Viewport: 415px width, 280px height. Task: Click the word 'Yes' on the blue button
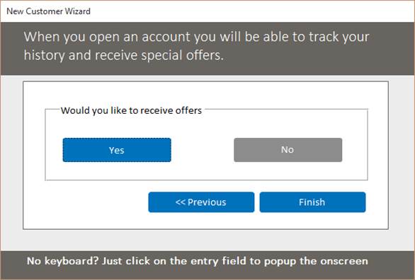(x=116, y=150)
